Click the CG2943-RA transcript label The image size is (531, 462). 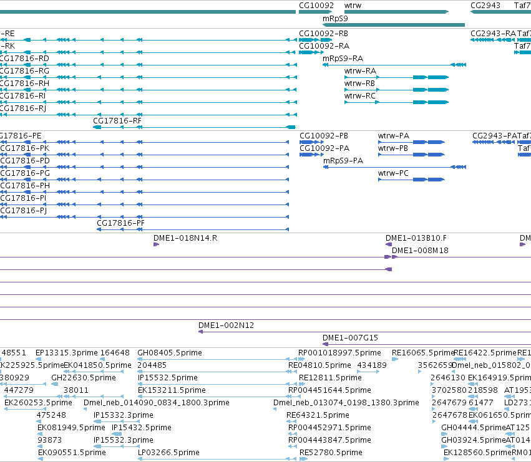(x=493, y=34)
